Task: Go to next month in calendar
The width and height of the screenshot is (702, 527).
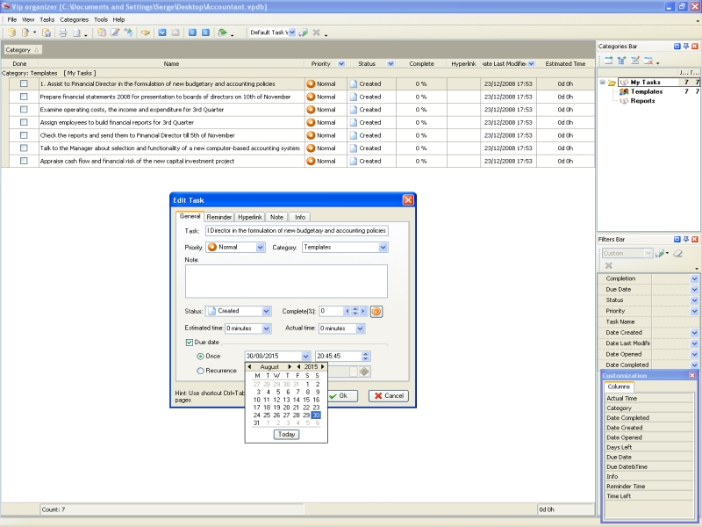Action: click(x=290, y=366)
